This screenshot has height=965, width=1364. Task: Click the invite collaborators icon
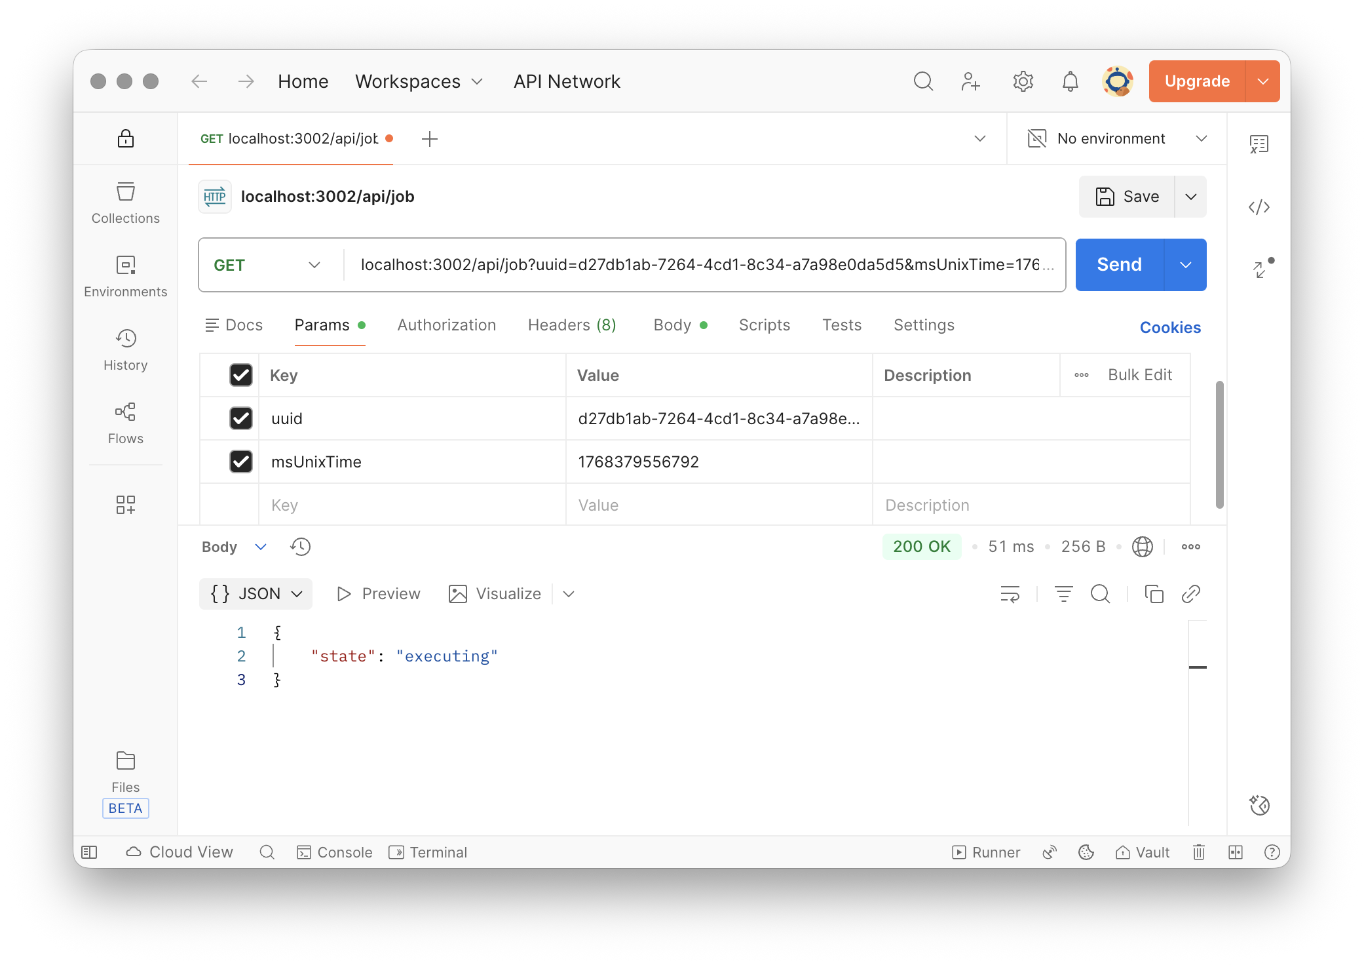point(970,81)
